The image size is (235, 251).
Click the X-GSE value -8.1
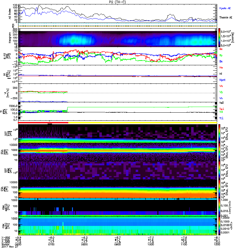[x=217, y=238]
